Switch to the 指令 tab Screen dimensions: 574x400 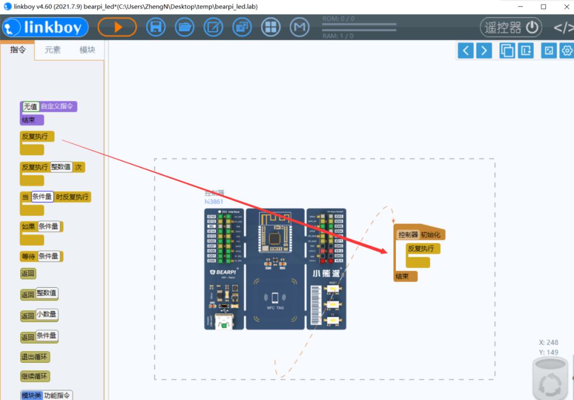(18, 50)
